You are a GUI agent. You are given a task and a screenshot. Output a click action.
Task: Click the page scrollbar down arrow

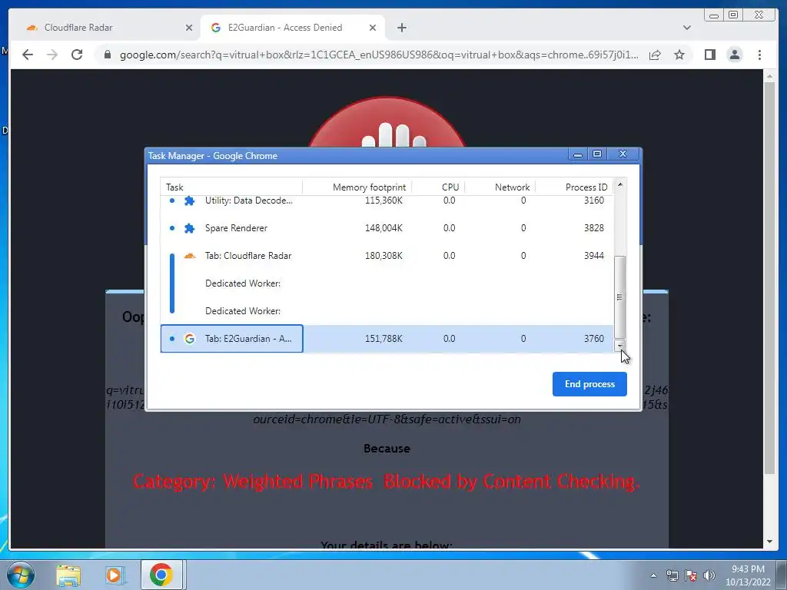(x=769, y=542)
